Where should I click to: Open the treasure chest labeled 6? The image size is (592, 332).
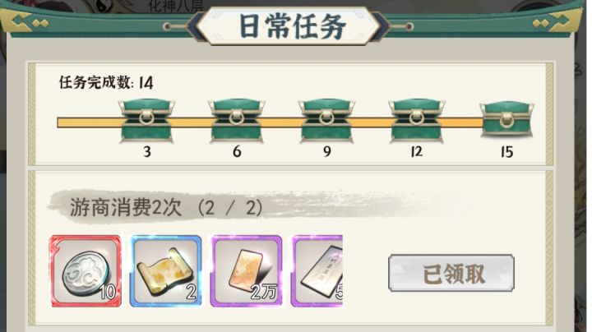(x=237, y=121)
